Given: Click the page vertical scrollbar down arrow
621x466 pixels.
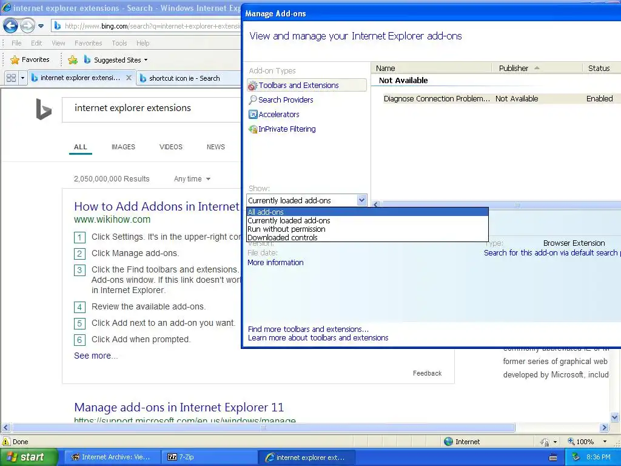Looking at the screenshot, I should click(x=615, y=417).
